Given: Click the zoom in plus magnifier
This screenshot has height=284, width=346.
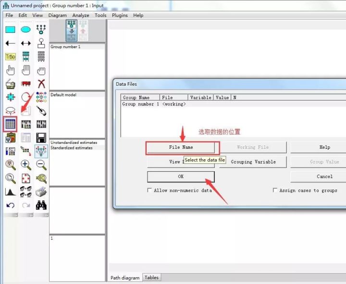Looking at the screenshot, I should [x=25, y=165].
